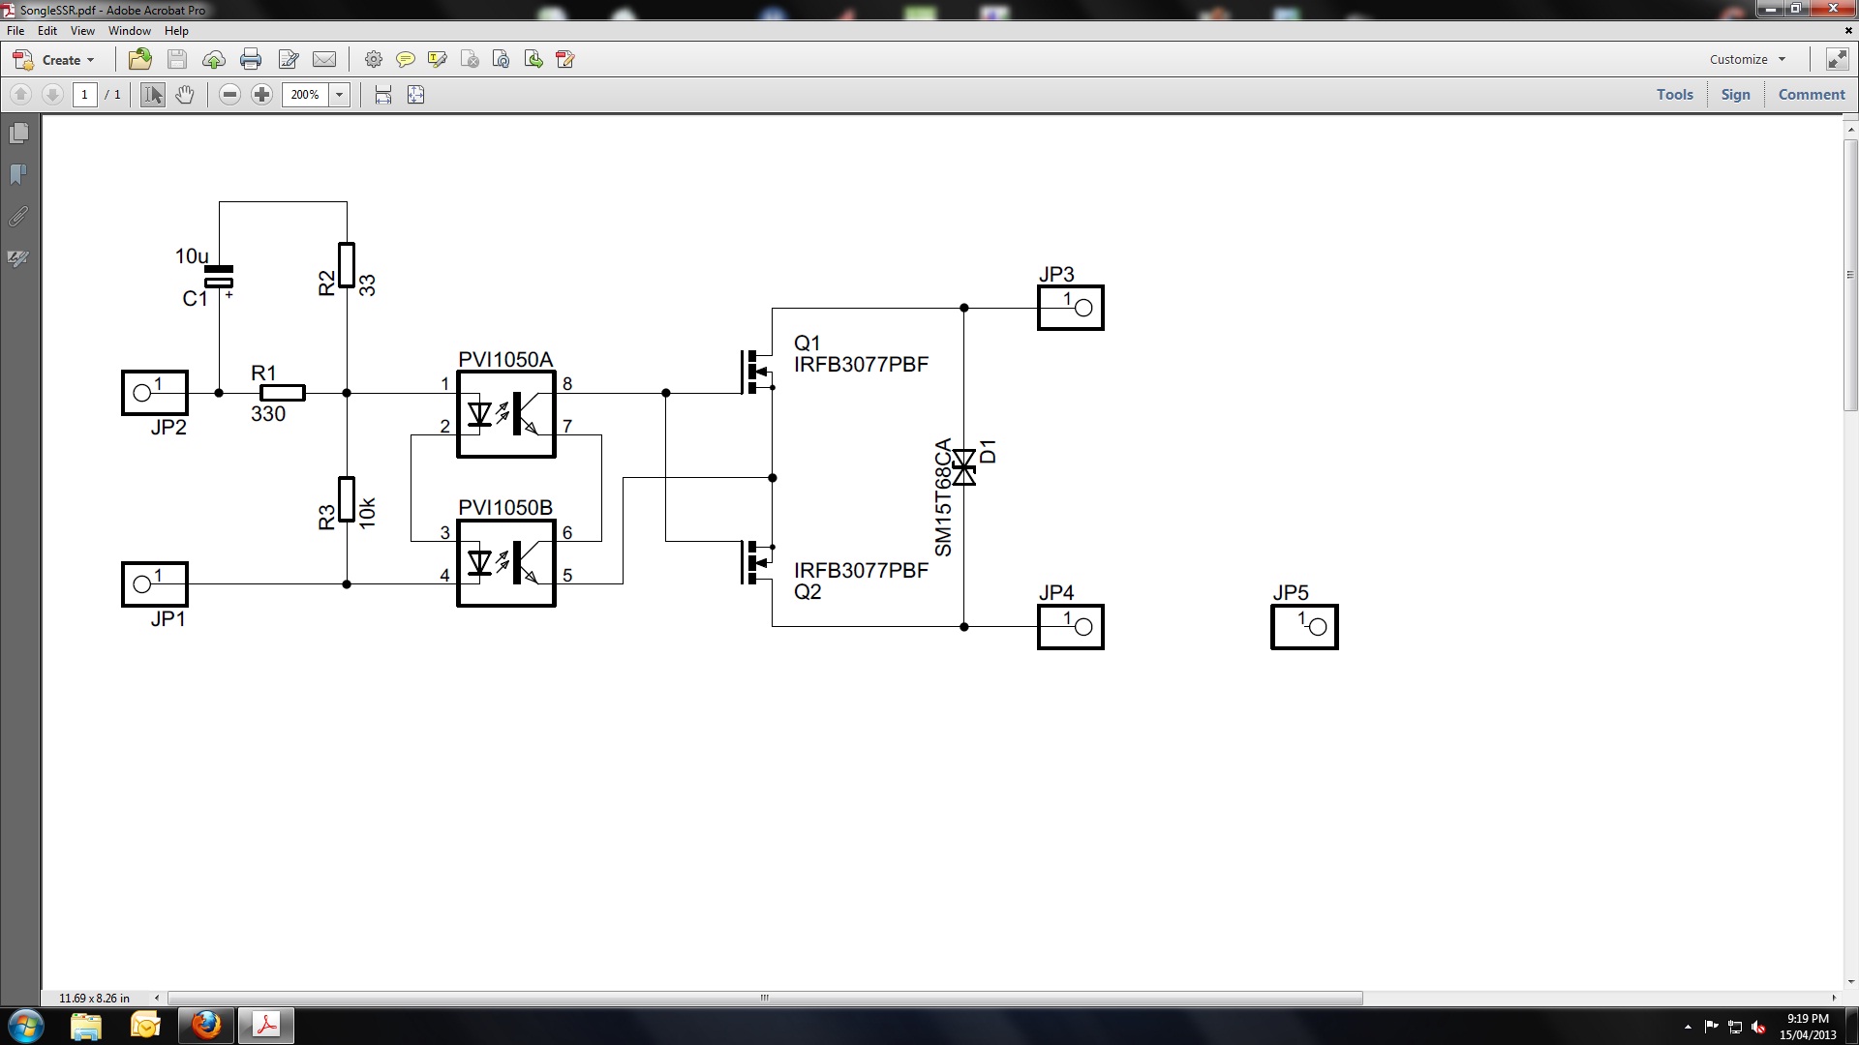Expand the Create dropdown button
1859x1045 pixels.
pyautogui.click(x=54, y=60)
